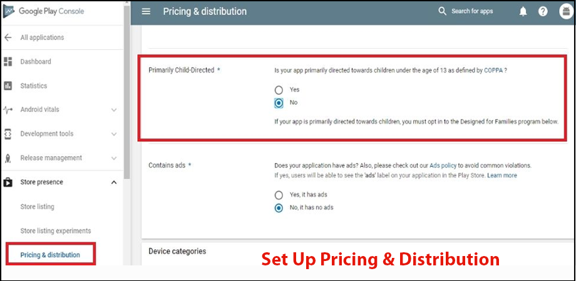The width and height of the screenshot is (576, 281).
Task: Expand the Android vitals section
Action: [113, 110]
